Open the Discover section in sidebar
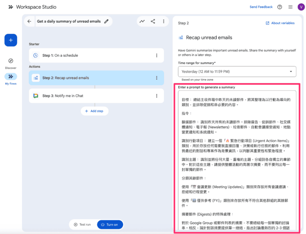Viewport: 306px width, 234px height. pyautogui.click(x=11, y=63)
